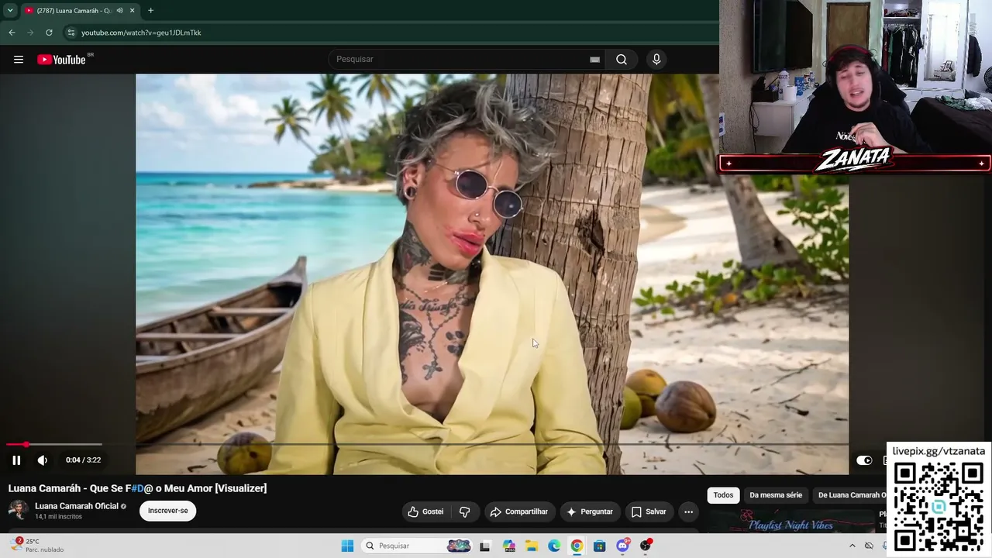Toggle the autoplay switch

point(864,460)
